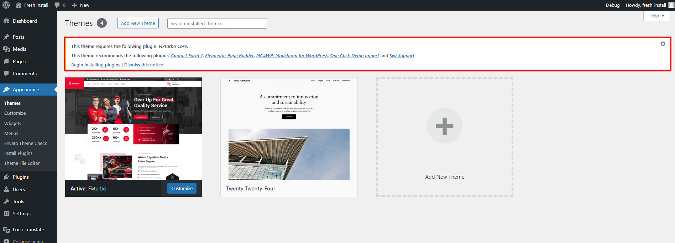Click the Active: Fixturbo label
Image resolution: width=675 pixels, height=243 pixels.
tap(88, 189)
